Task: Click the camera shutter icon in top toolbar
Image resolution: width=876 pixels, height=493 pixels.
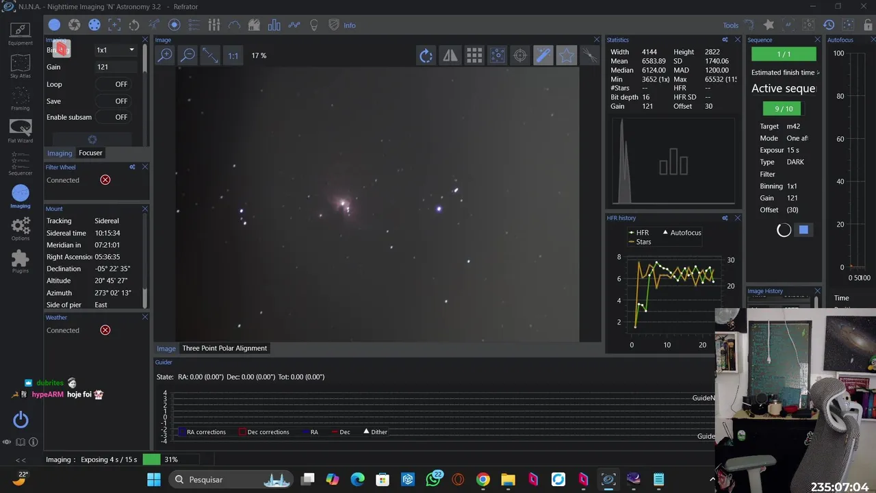Action: [74, 25]
